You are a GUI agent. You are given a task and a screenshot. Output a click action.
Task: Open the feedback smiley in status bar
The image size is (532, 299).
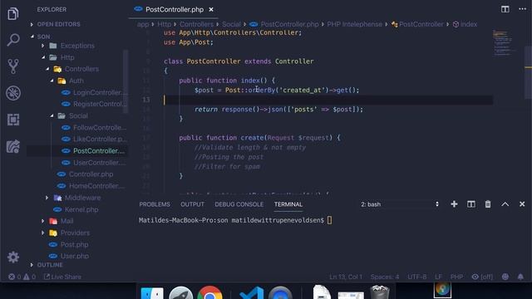[505, 277]
